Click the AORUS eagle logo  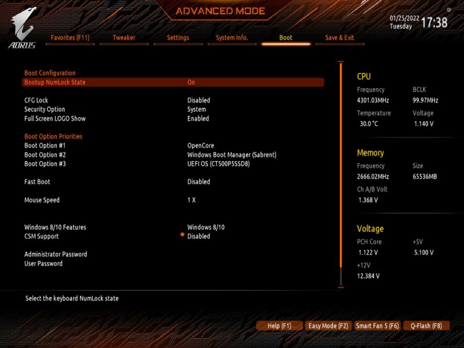[x=22, y=27]
